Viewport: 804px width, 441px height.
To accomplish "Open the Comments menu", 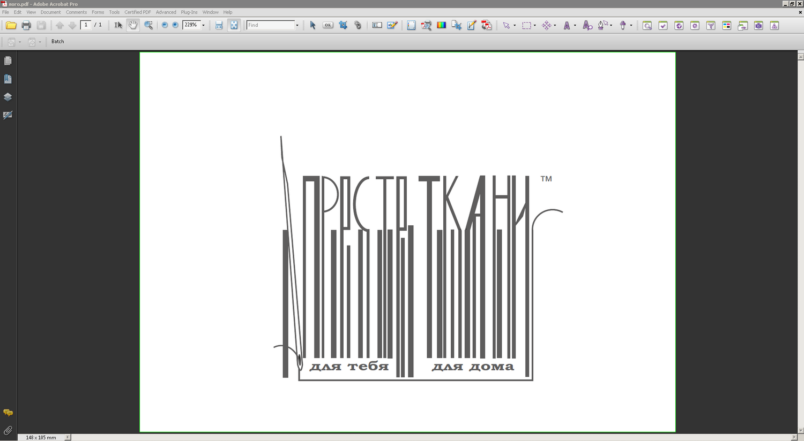I will pos(76,12).
